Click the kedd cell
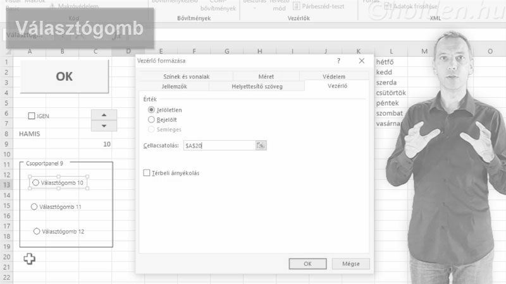 [x=391, y=72]
